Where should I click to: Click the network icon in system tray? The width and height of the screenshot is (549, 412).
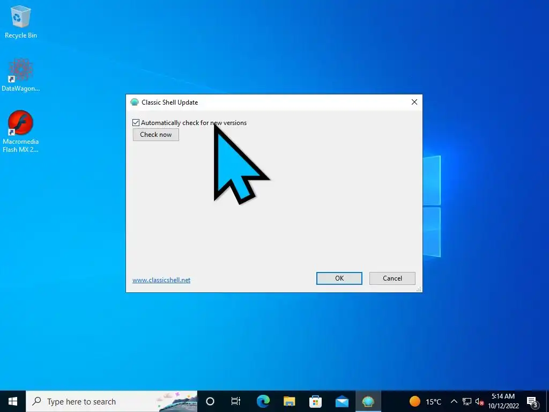click(x=467, y=401)
